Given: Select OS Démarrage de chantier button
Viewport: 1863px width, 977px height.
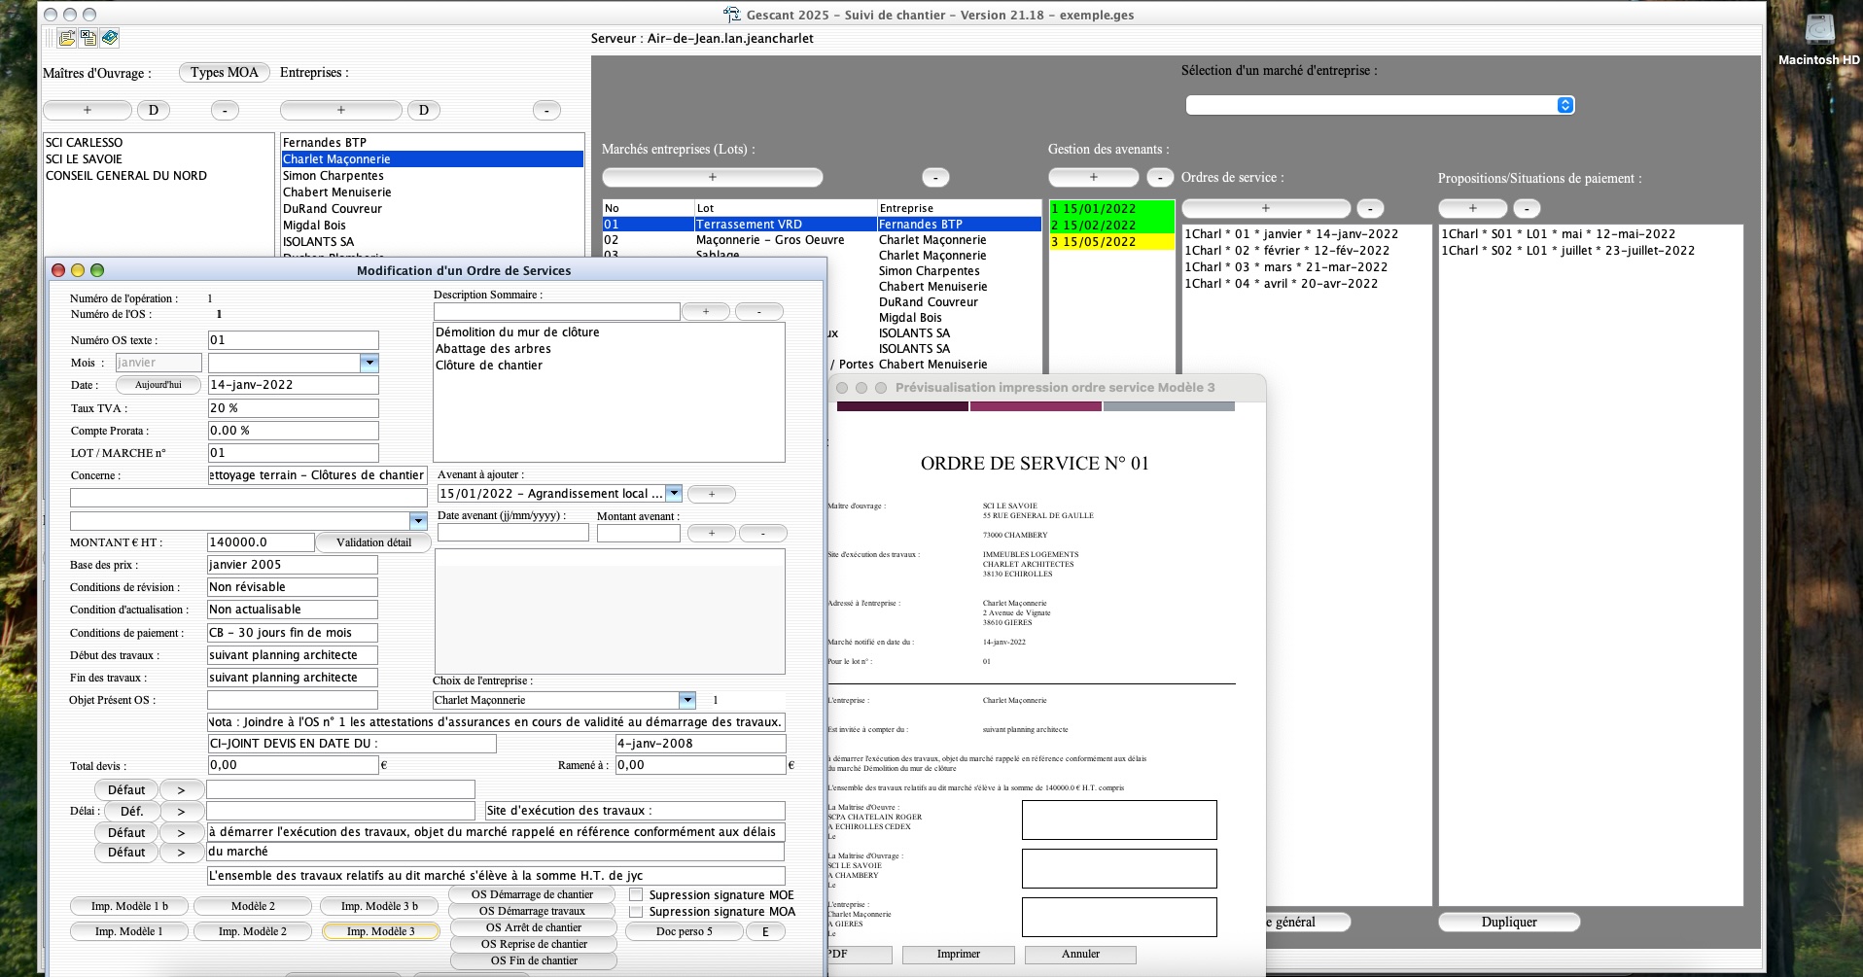Looking at the screenshot, I should coord(532,894).
